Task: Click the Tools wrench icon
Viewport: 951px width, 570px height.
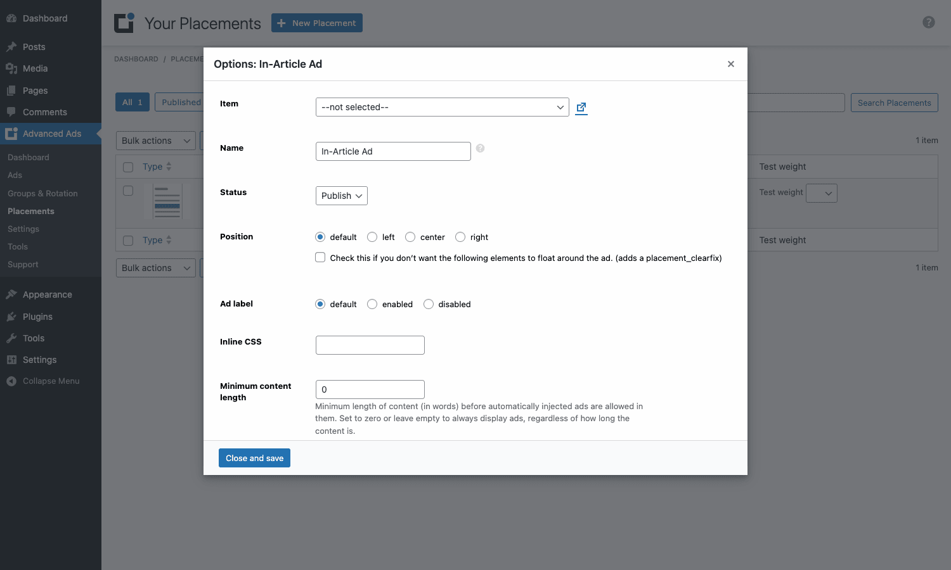Action: pos(11,338)
